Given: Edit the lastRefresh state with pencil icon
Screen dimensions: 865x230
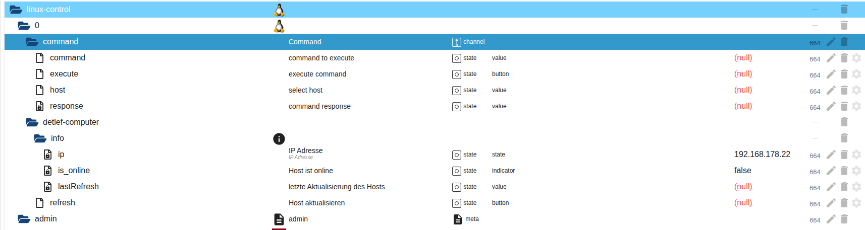Looking at the screenshot, I should click(831, 187).
